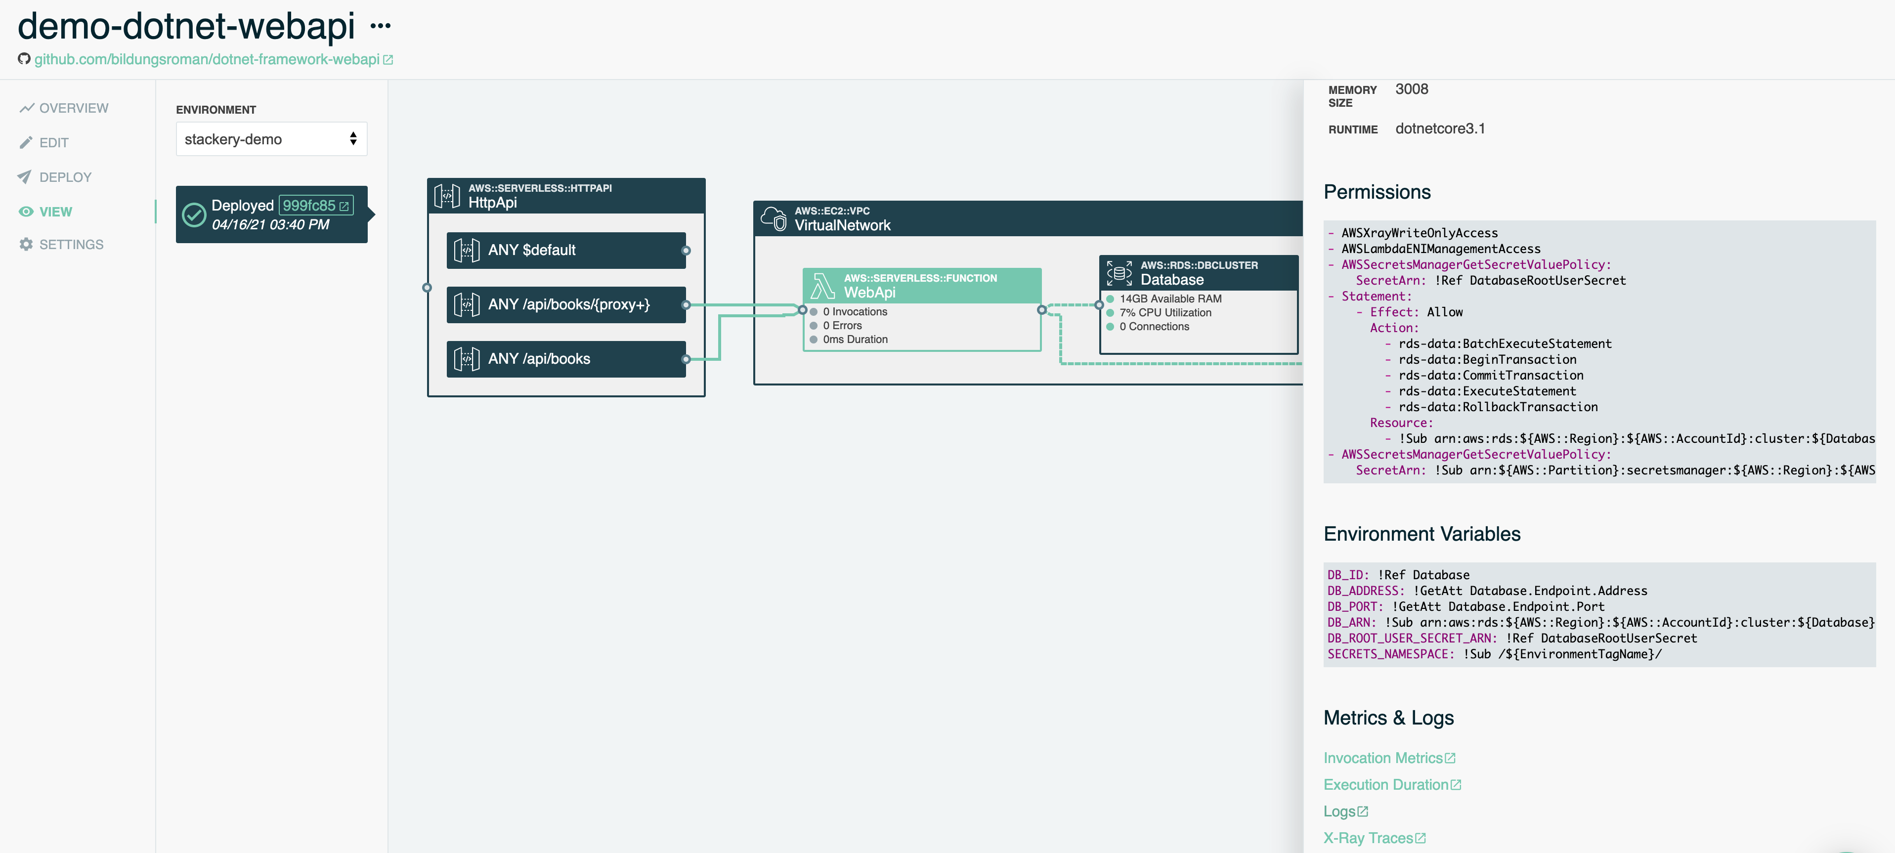Open X-Ray Traces link
Screen dimensions: 1895x853
pyautogui.click(x=1374, y=838)
